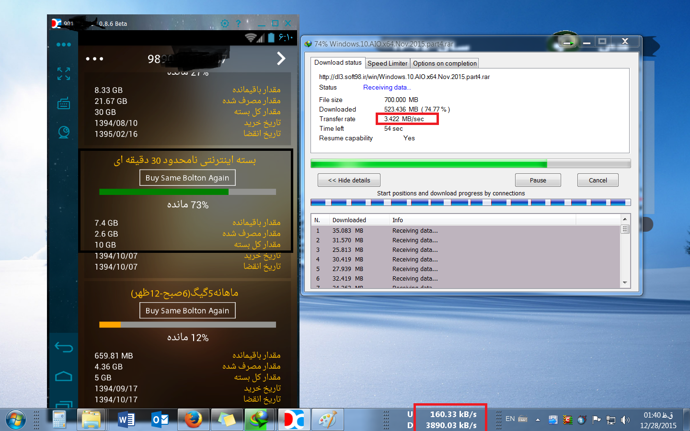The width and height of the screenshot is (690, 431).
Task: Click the '659.81 MB' remaining value
Action: pyautogui.click(x=114, y=355)
